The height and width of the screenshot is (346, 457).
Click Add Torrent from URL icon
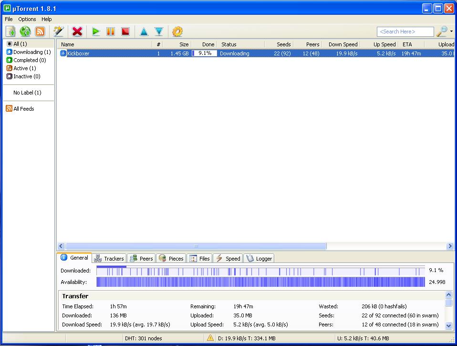[x=25, y=31]
